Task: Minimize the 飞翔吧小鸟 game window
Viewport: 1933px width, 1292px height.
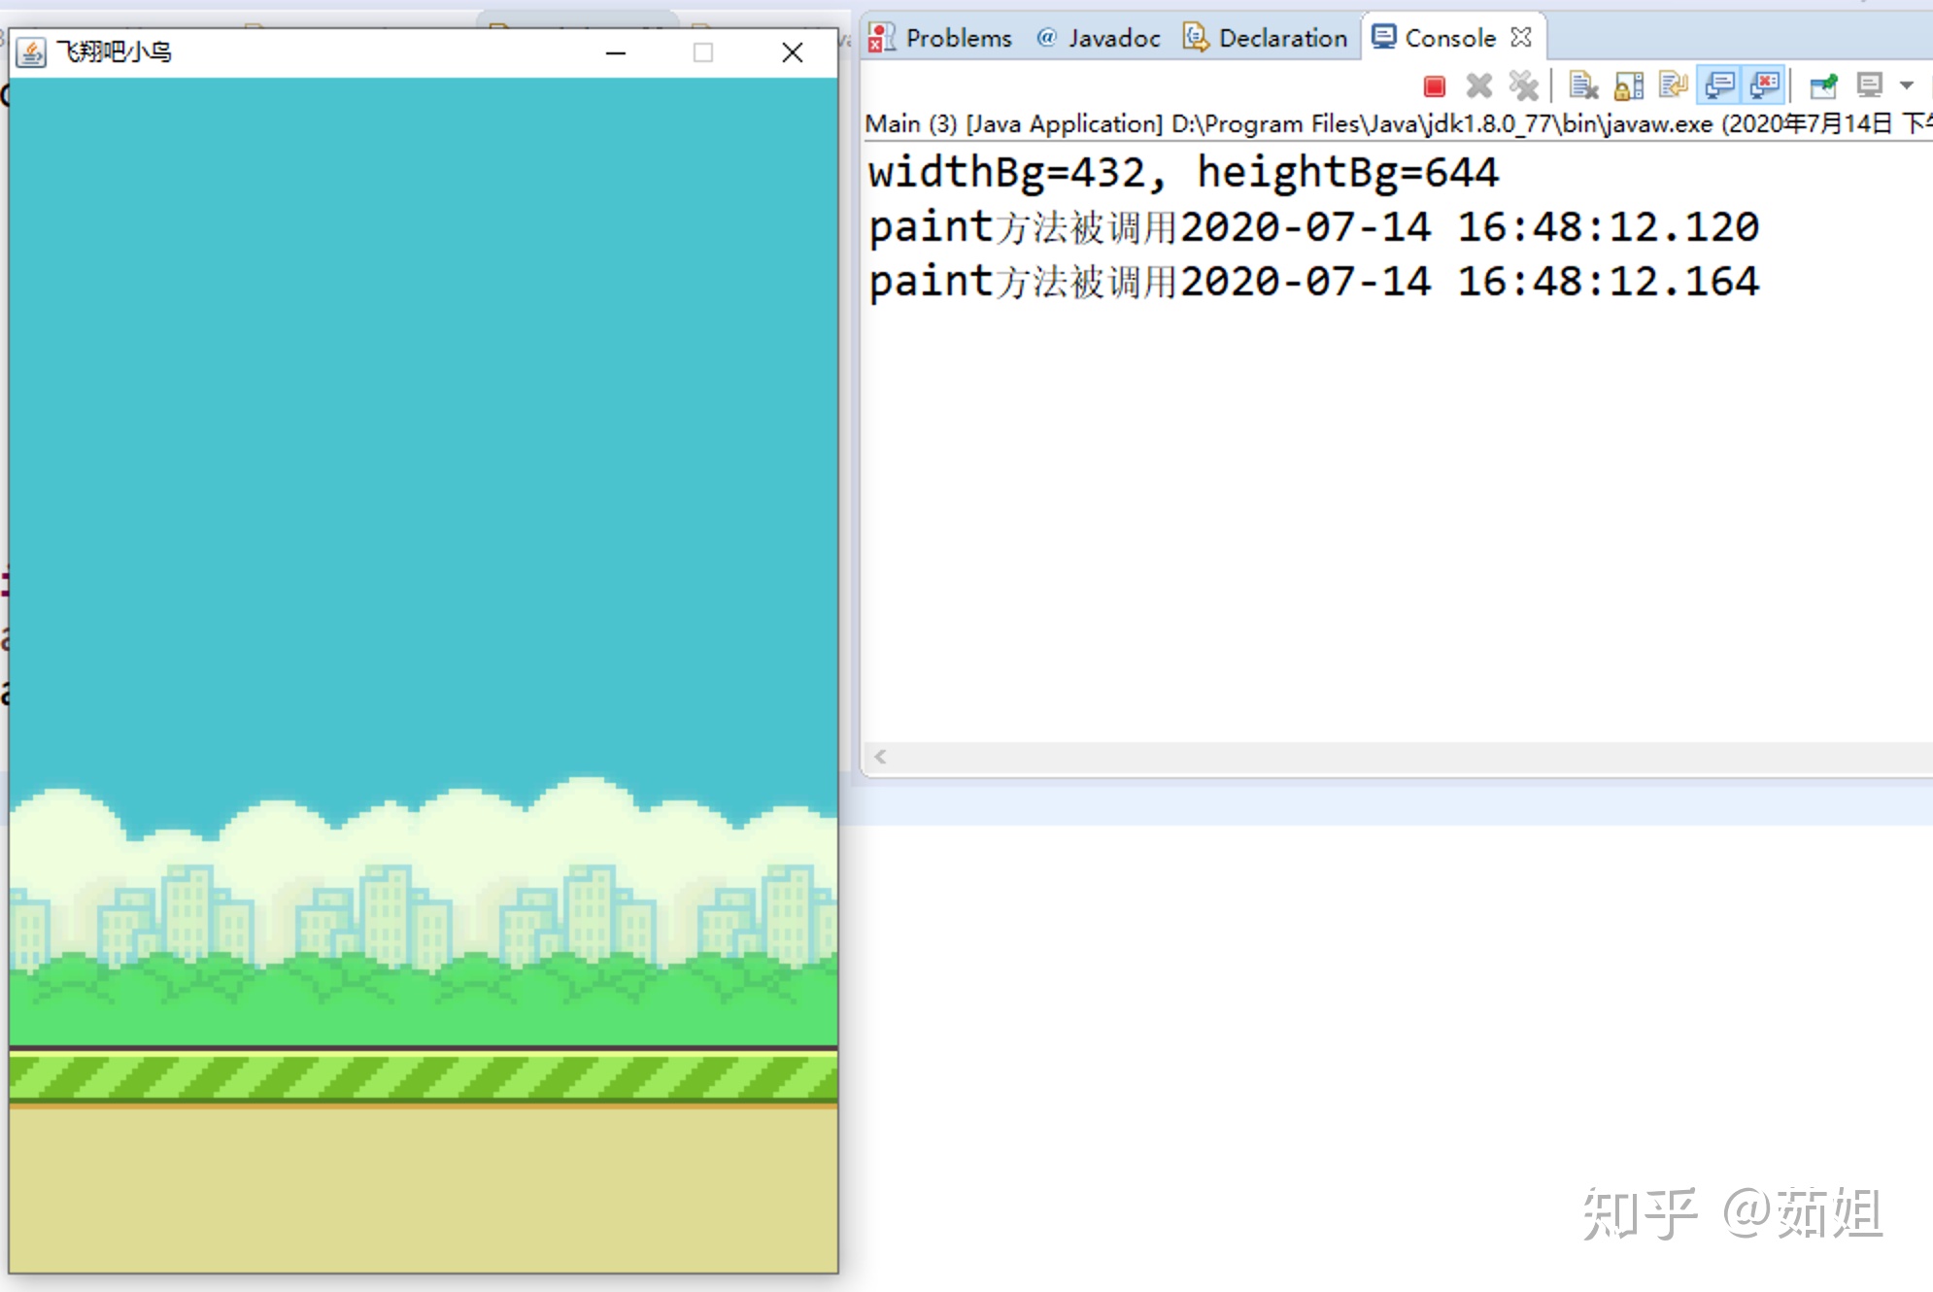Action: tap(616, 52)
